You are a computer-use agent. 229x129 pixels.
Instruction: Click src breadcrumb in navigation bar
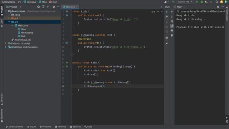tap(19, 2)
